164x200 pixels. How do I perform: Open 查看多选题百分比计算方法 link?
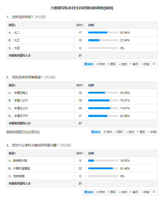tap(23, 132)
